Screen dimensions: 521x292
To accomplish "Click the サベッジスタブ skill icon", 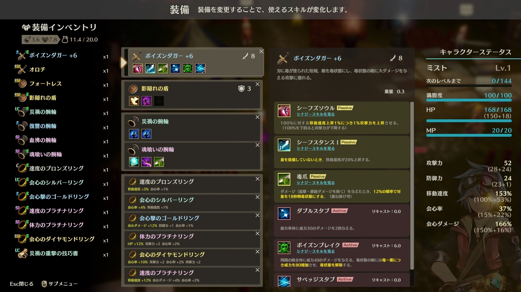I will pos(284,282).
